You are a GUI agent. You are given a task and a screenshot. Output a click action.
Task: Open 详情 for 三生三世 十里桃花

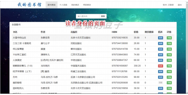click(169, 43)
